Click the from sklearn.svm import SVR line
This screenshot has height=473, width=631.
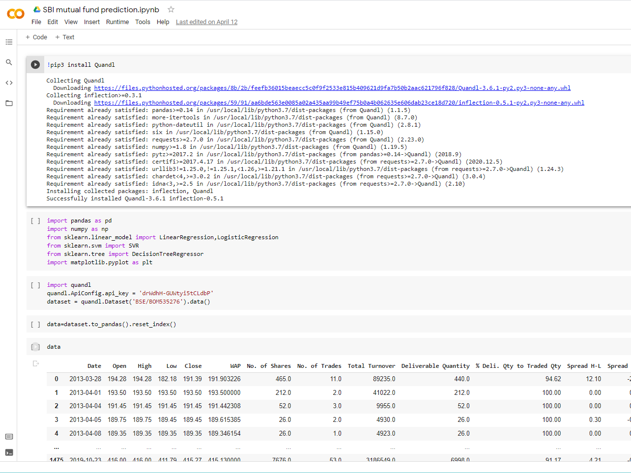click(x=93, y=246)
